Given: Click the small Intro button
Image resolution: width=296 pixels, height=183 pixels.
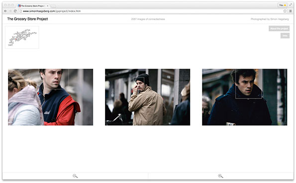Looking at the screenshot, I should pyautogui.click(x=285, y=36).
